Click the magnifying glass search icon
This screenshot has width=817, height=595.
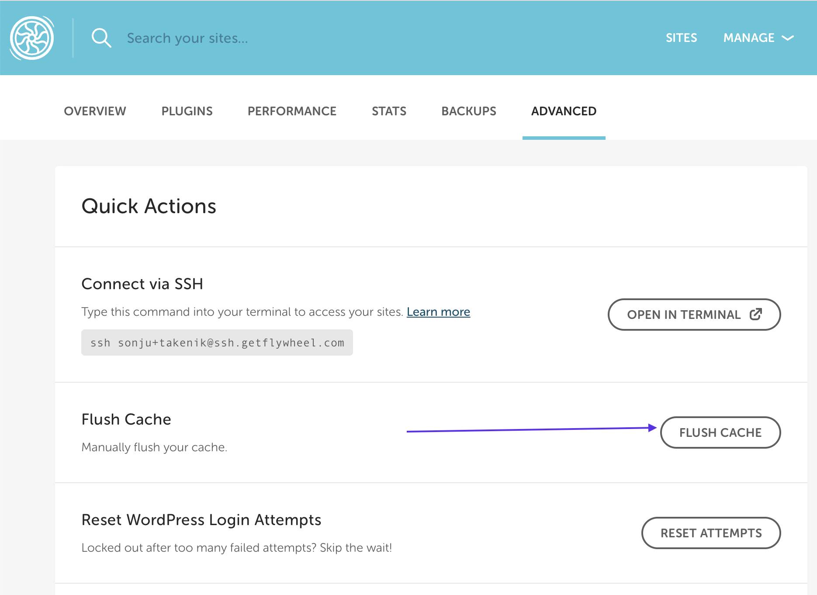tap(101, 38)
